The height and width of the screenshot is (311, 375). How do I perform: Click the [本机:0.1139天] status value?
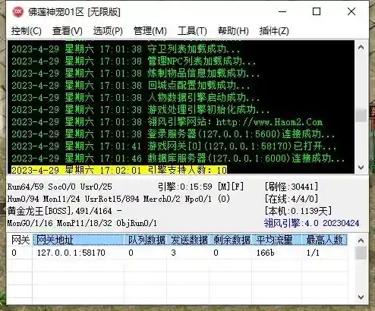click(298, 211)
